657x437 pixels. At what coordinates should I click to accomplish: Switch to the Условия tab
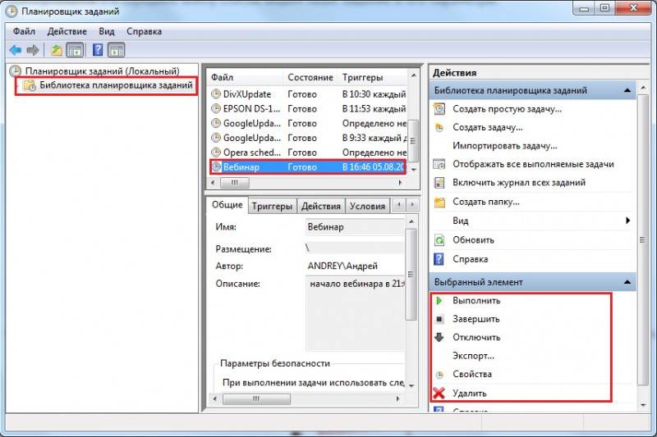click(x=367, y=206)
